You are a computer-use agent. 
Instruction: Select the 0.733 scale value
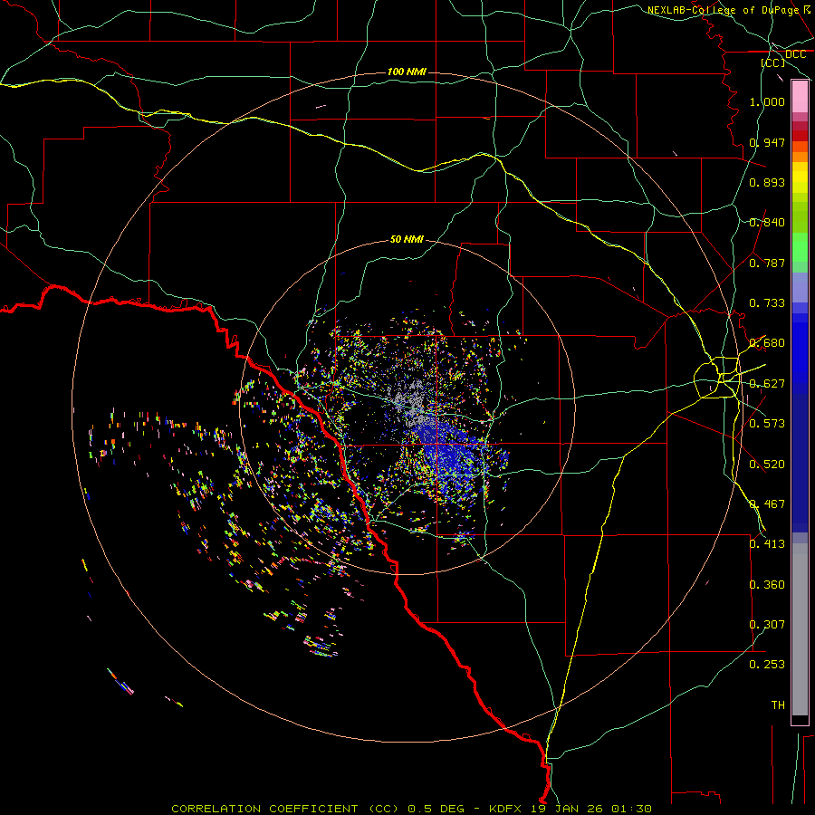pos(767,303)
